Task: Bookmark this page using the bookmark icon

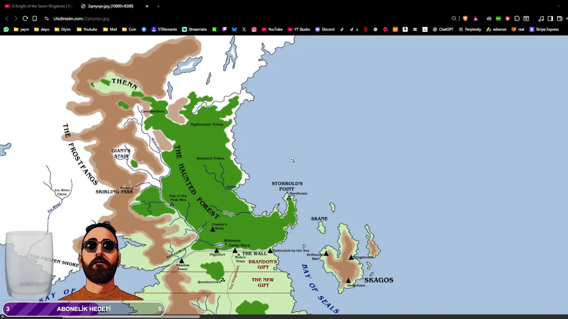Action: (35, 19)
